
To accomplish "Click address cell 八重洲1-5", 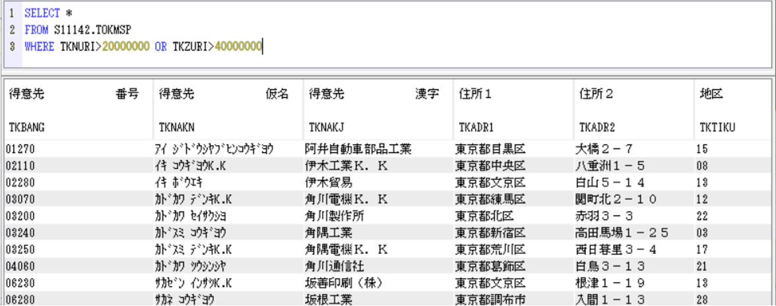I will click(610, 165).
